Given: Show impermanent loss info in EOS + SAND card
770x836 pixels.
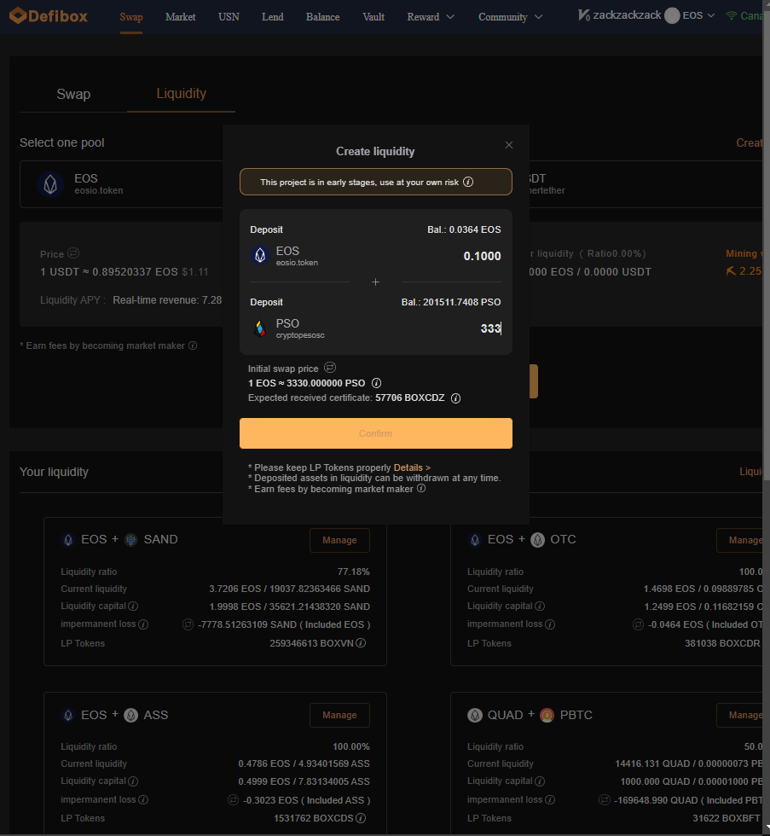Looking at the screenshot, I should (143, 624).
